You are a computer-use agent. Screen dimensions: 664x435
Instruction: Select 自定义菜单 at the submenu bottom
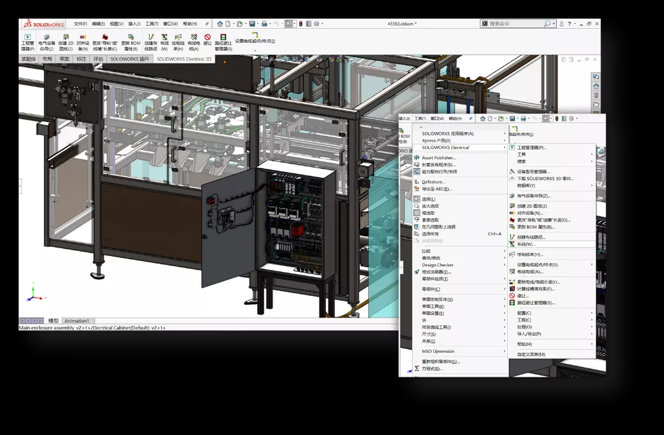point(531,354)
